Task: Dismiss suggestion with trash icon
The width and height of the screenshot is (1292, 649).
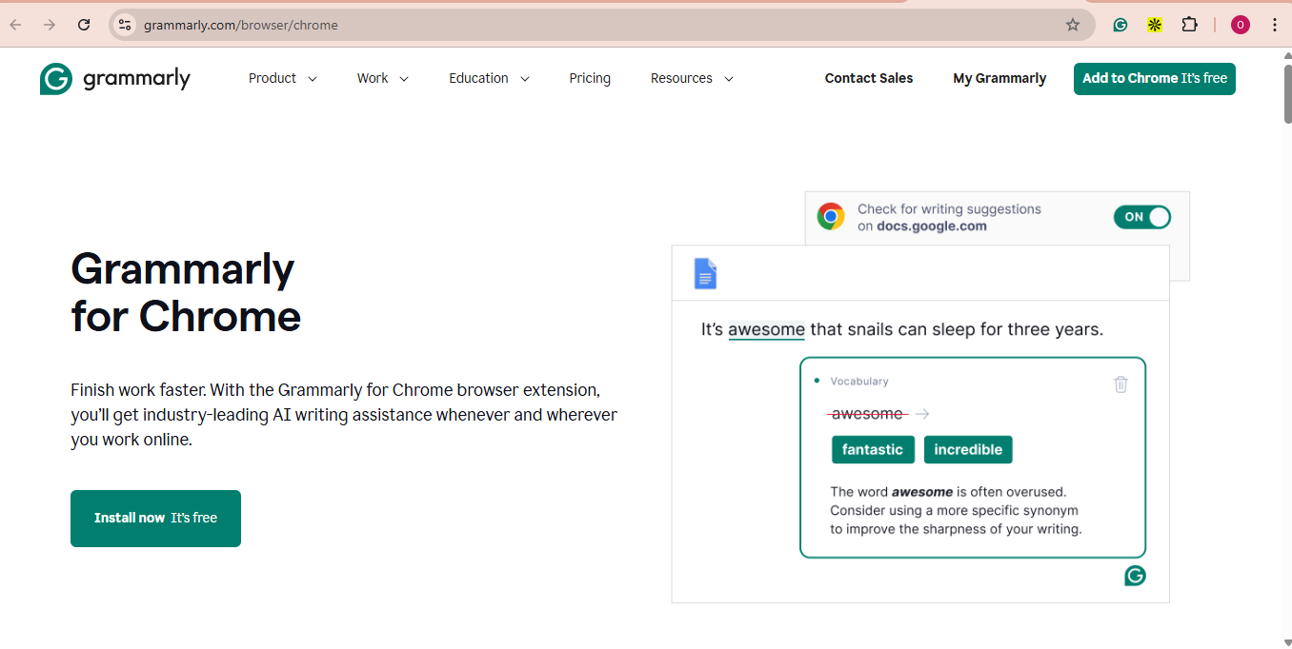Action: [1120, 383]
